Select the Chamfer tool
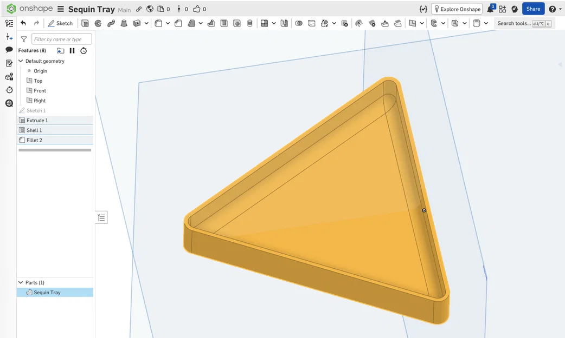 click(178, 23)
